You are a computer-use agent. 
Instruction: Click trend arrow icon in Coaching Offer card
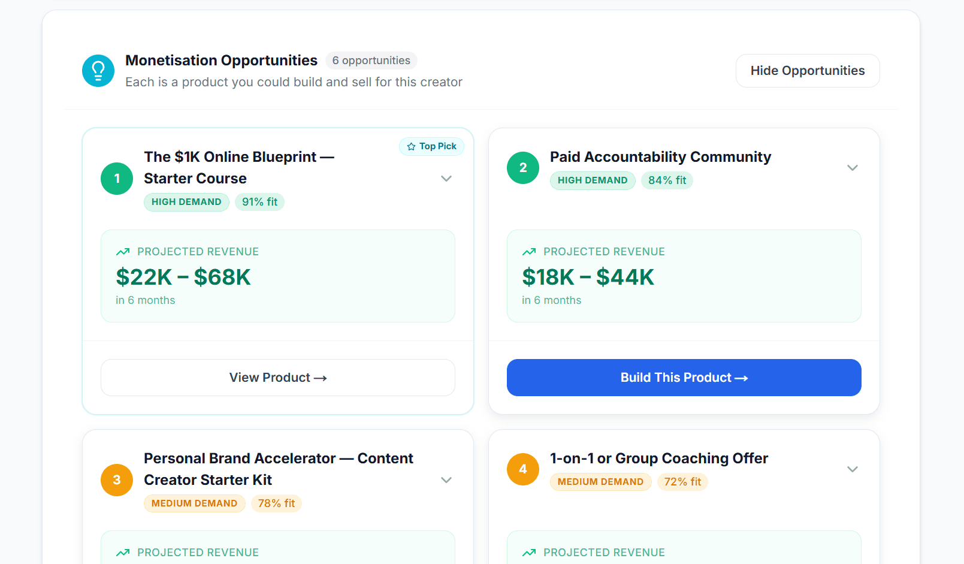pyautogui.click(x=529, y=553)
